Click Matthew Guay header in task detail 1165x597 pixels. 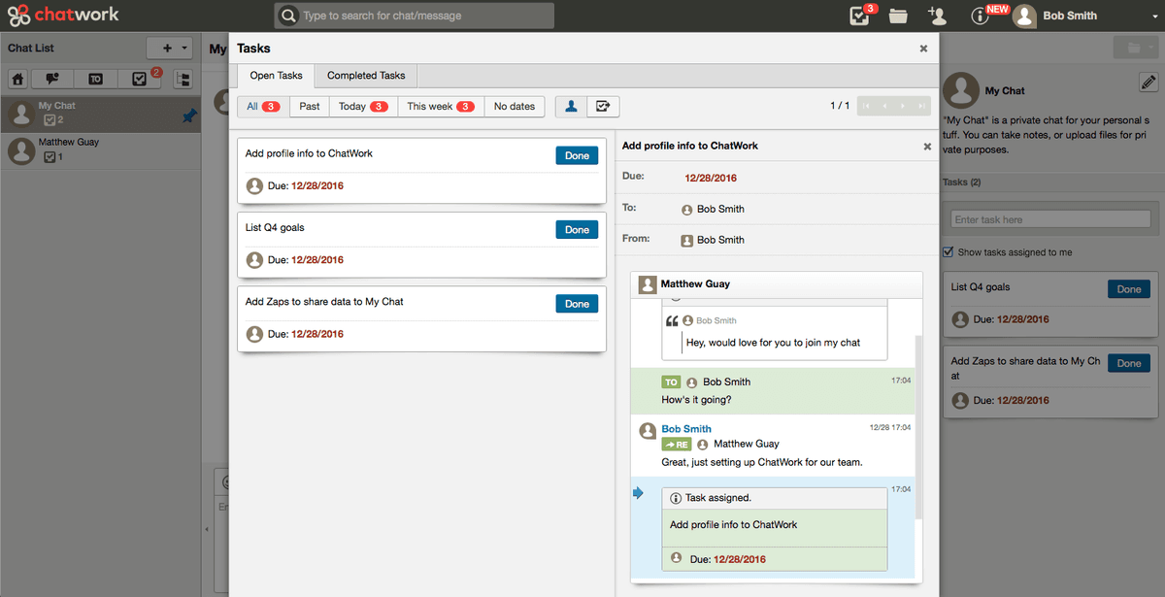coord(777,284)
